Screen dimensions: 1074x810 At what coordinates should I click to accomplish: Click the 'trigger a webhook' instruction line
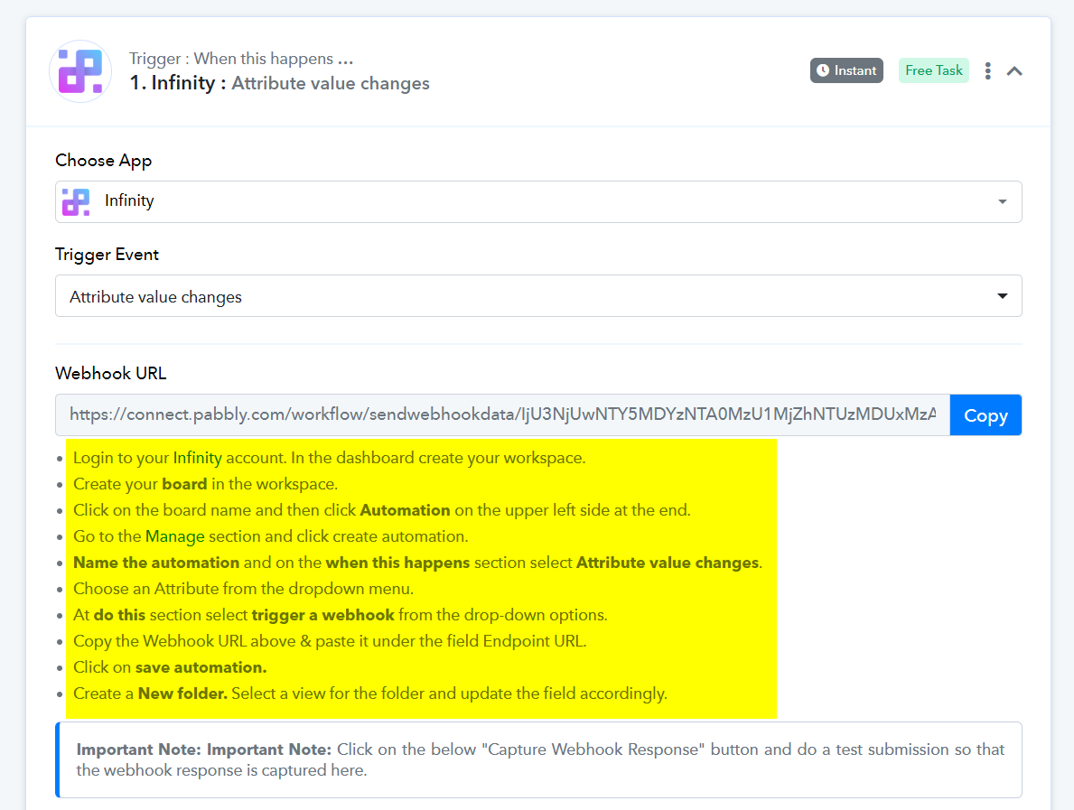click(341, 615)
